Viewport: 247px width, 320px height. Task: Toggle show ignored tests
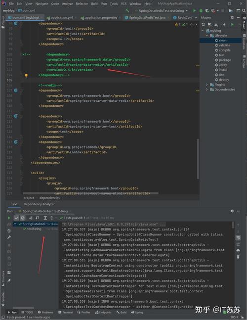pos(23,218)
